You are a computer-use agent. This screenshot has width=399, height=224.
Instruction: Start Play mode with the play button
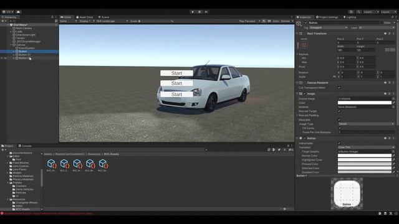[x=193, y=12]
